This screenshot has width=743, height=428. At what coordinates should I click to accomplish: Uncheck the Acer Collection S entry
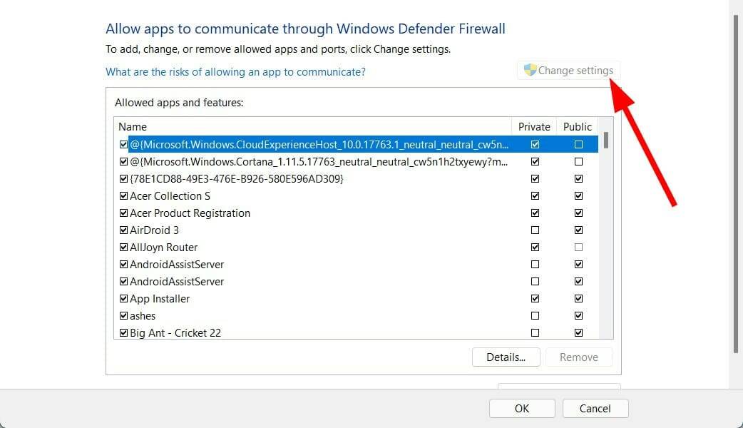tap(123, 195)
